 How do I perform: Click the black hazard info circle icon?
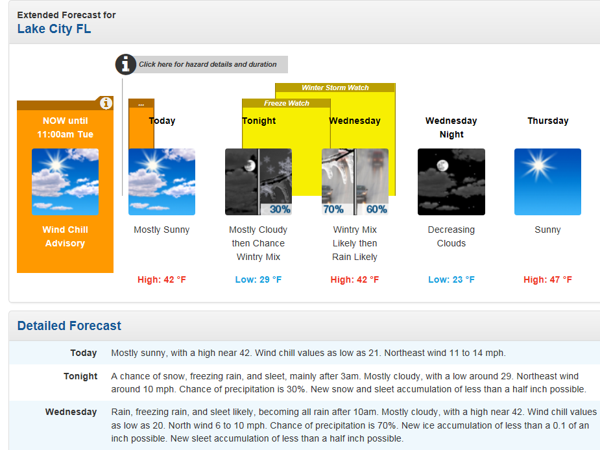click(x=126, y=64)
